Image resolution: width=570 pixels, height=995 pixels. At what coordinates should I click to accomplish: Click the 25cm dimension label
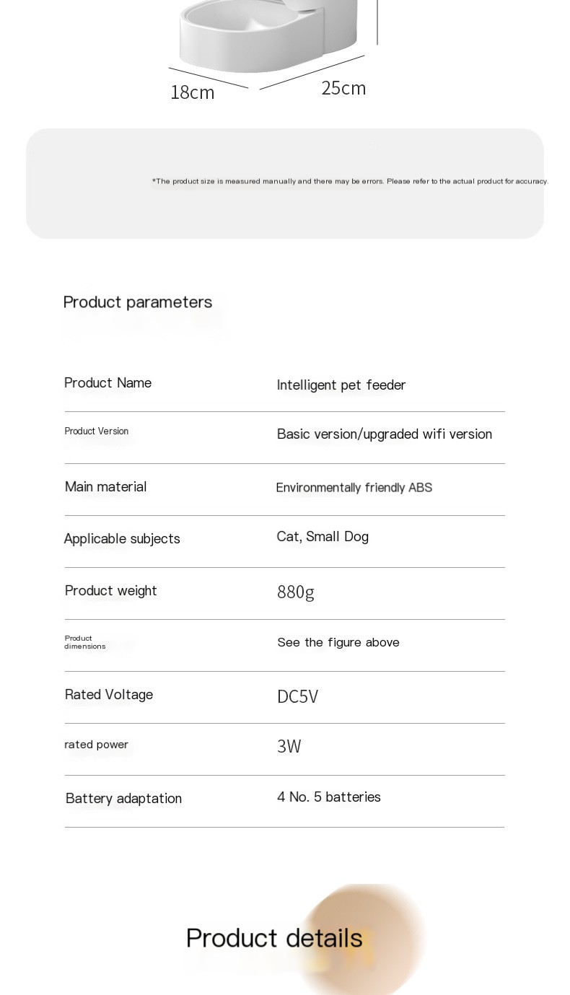[x=343, y=88]
